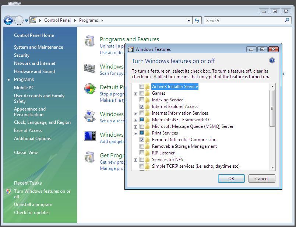Expand arrow after Control Panel breadcrumb

75,20
